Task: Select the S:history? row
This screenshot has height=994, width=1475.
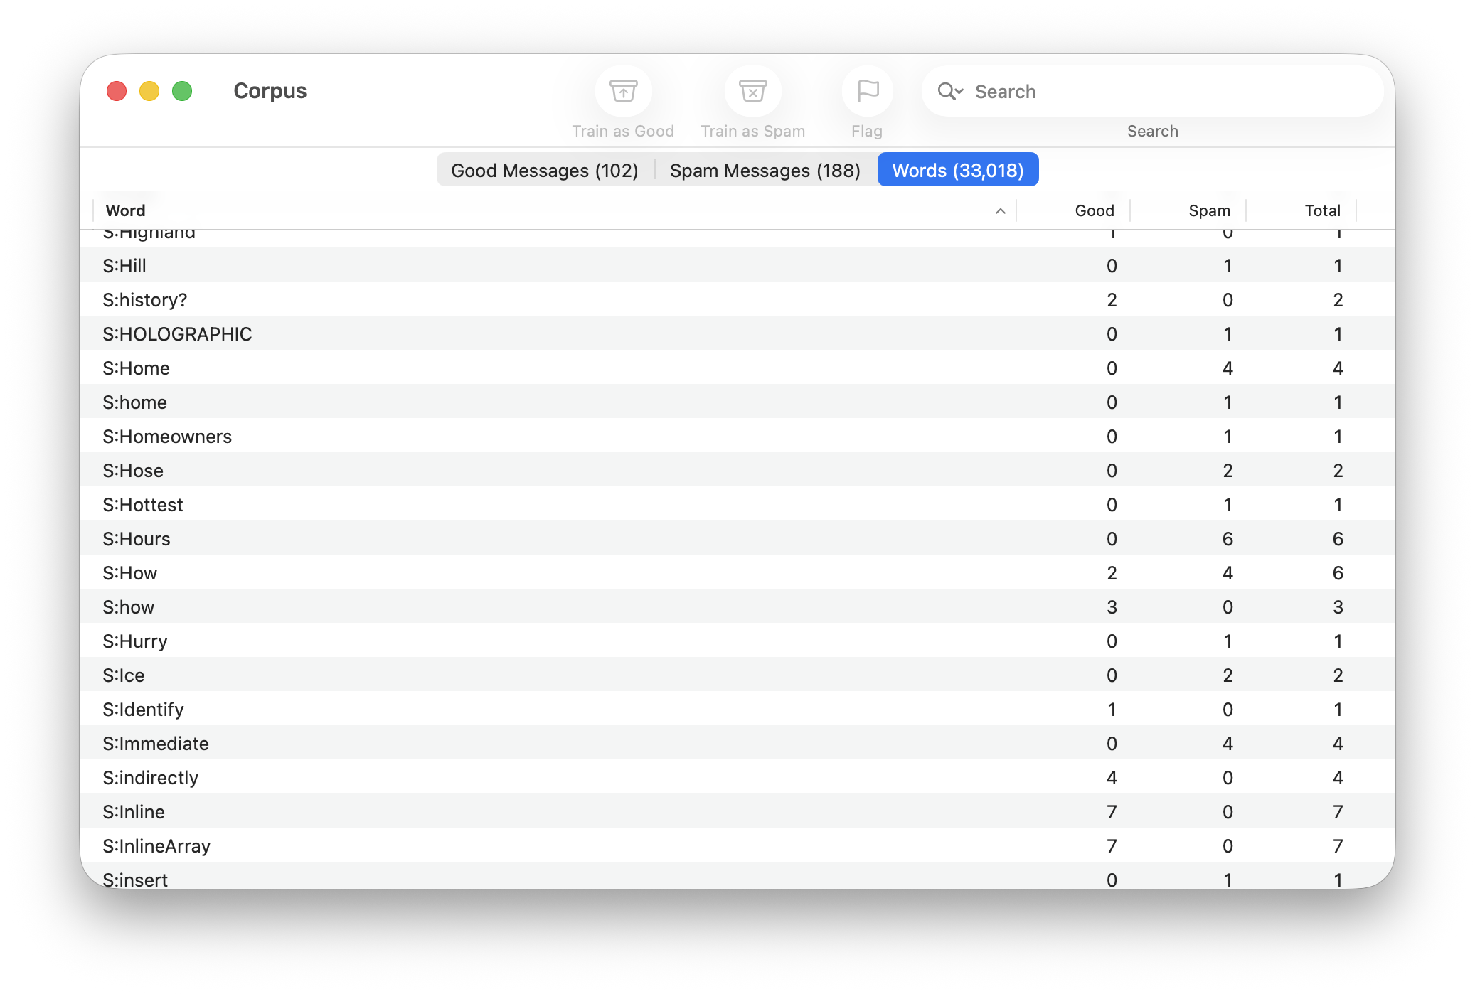Action: (145, 300)
